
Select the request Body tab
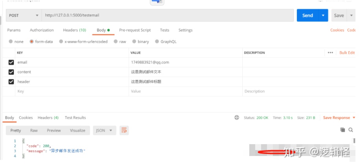(103, 30)
